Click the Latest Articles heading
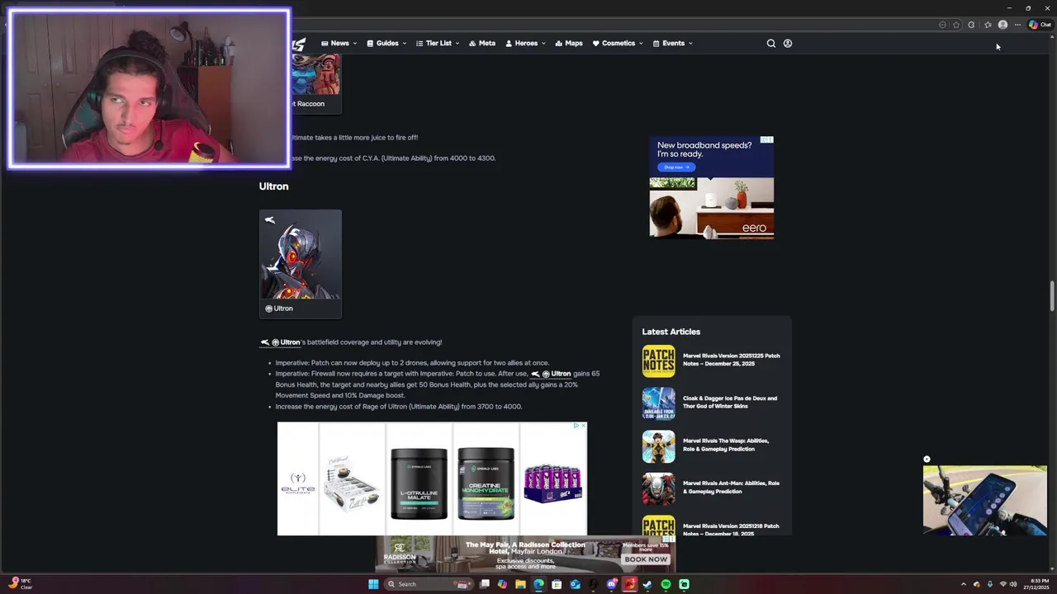The height and width of the screenshot is (594, 1057). point(671,332)
